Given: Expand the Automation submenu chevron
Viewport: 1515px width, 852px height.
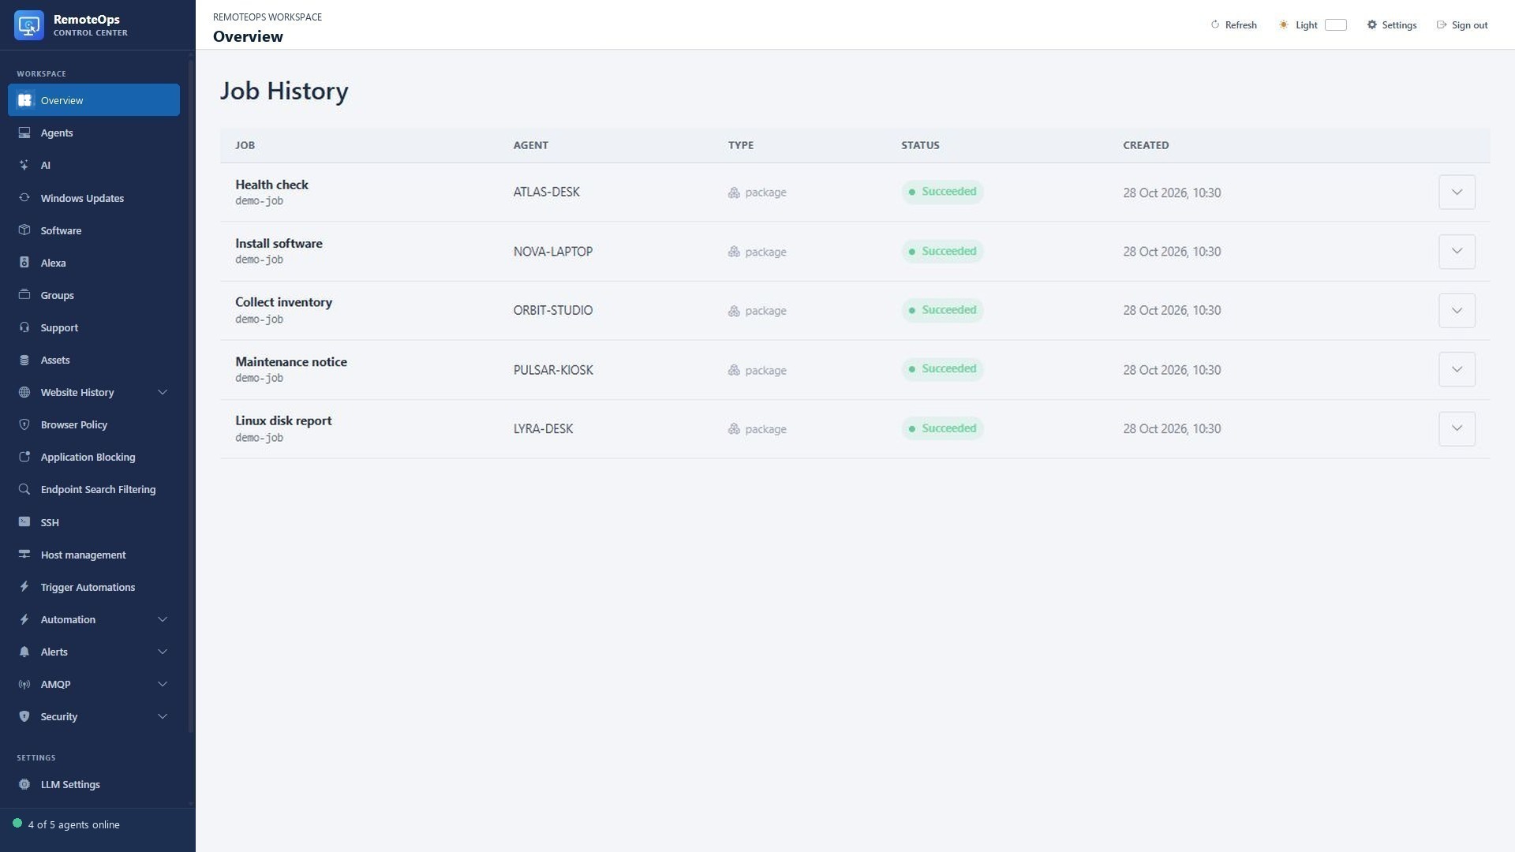Looking at the screenshot, I should click(163, 619).
